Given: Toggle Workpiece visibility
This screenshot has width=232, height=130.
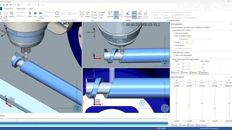Looking at the screenshot, I should [x=128, y=14].
